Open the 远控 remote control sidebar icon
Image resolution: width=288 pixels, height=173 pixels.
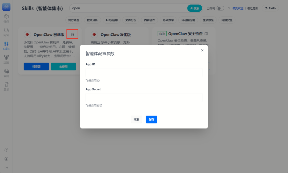coord(6,58)
